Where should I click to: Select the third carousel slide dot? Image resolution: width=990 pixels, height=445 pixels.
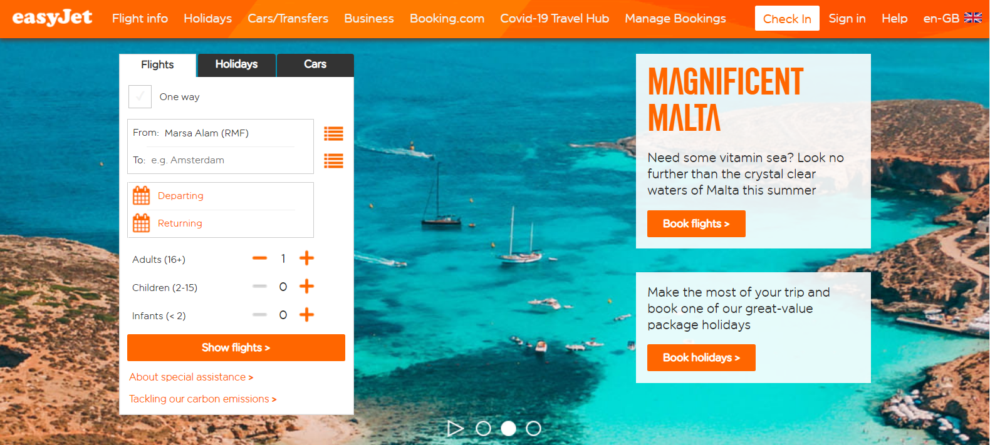(533, 428)
